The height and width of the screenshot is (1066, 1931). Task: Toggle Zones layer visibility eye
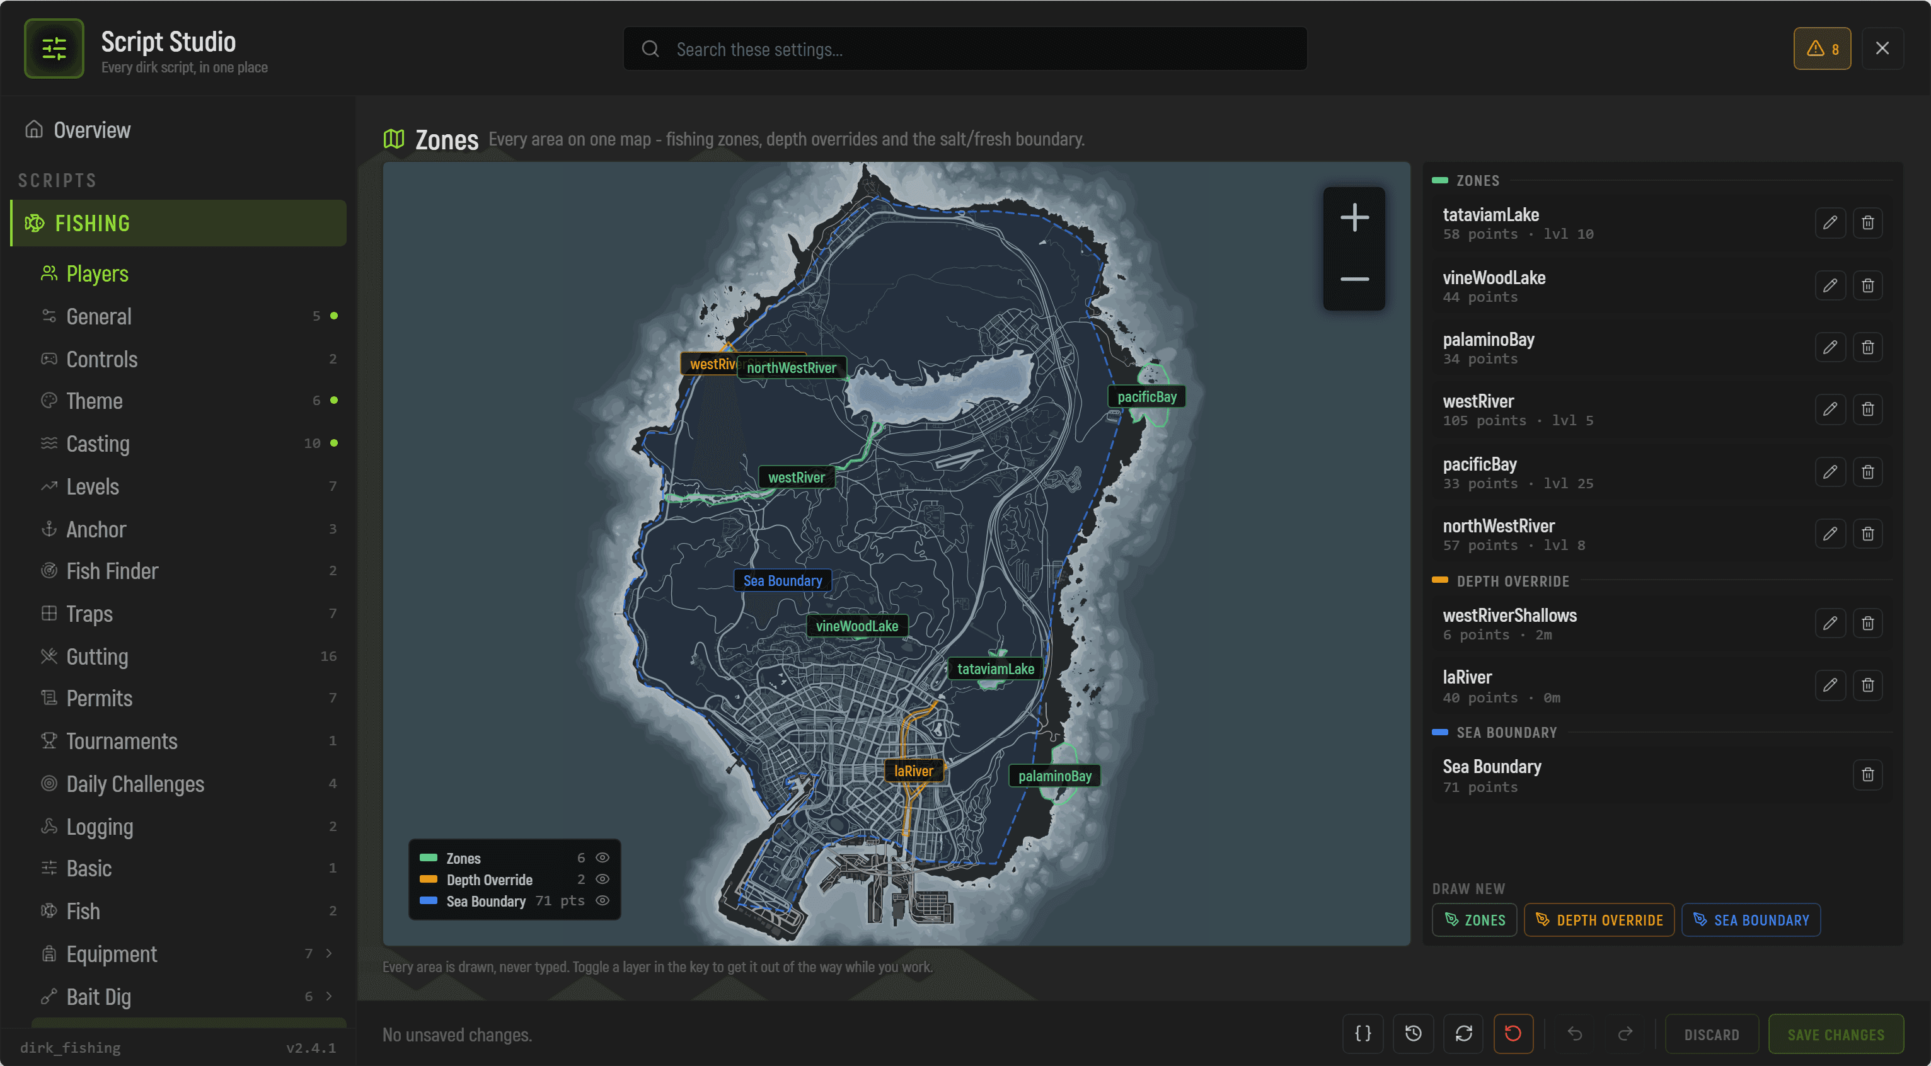click(x=602, y=857)
